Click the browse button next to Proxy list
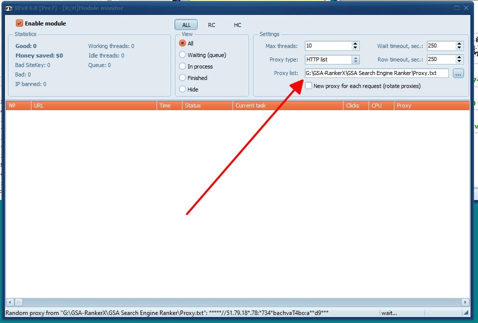This screenshot has width=478, height=323. point(458,73)
